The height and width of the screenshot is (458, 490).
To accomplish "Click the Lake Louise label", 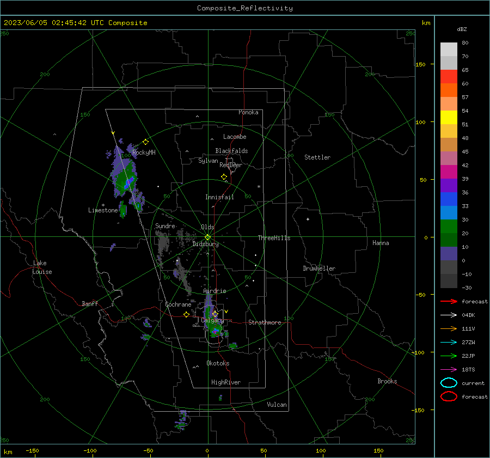I will tap(42, 267).
